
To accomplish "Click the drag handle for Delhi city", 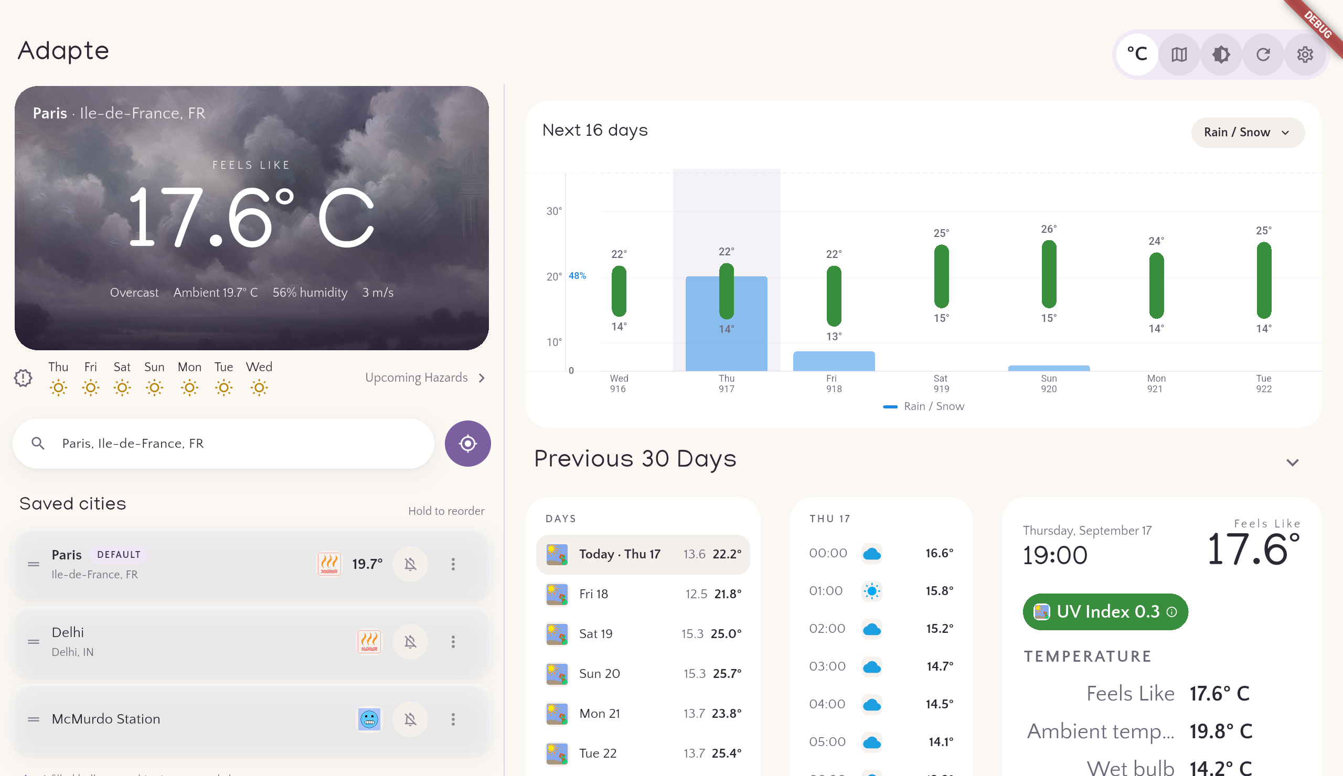I will (x=34, y=642).
